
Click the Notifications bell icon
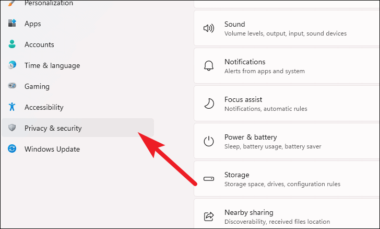pos(209,66)
